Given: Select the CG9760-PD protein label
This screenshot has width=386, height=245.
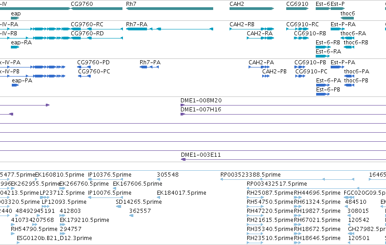Looking at the screenshot, I should tap(93, 62).
